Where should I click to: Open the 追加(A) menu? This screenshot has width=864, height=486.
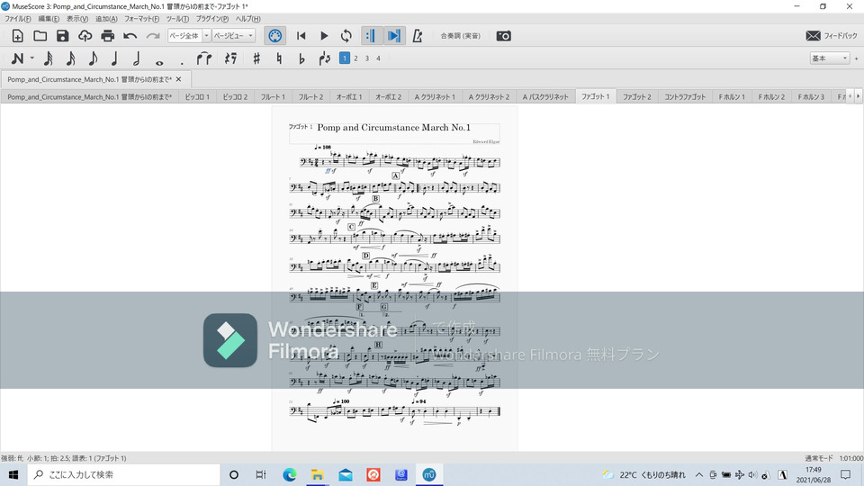point(106,19)
